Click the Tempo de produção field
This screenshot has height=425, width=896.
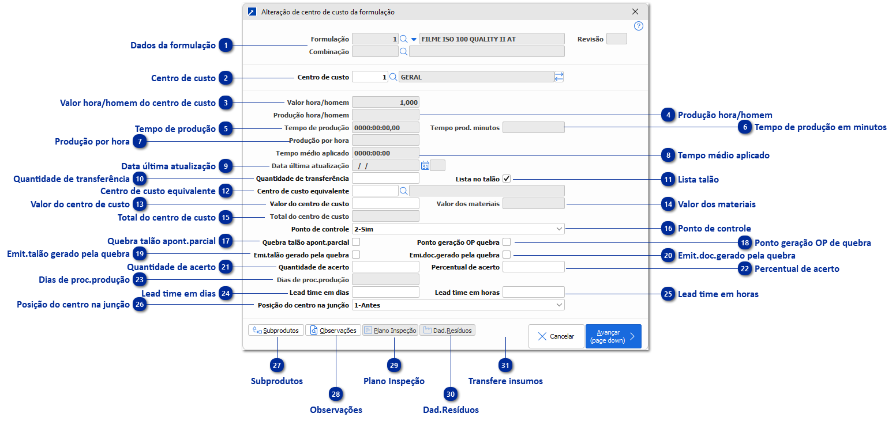pos(385,128)
